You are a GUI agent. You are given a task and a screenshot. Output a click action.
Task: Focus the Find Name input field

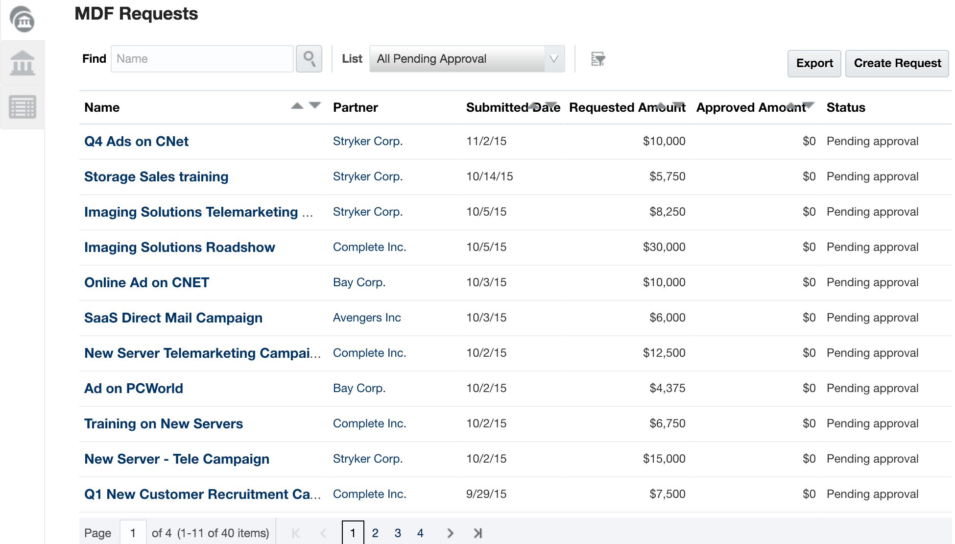202,59
